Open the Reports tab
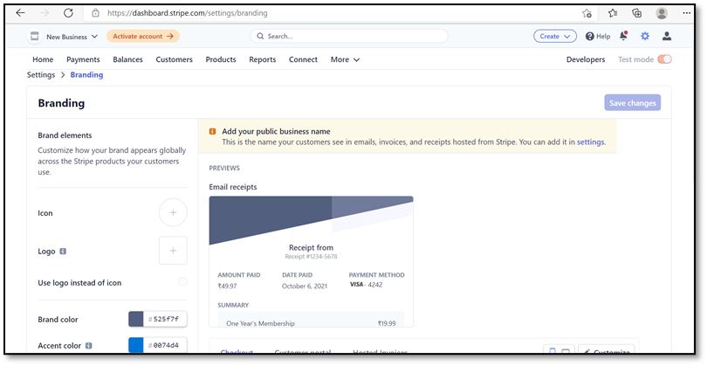707x366 pixels. [263, 59]
